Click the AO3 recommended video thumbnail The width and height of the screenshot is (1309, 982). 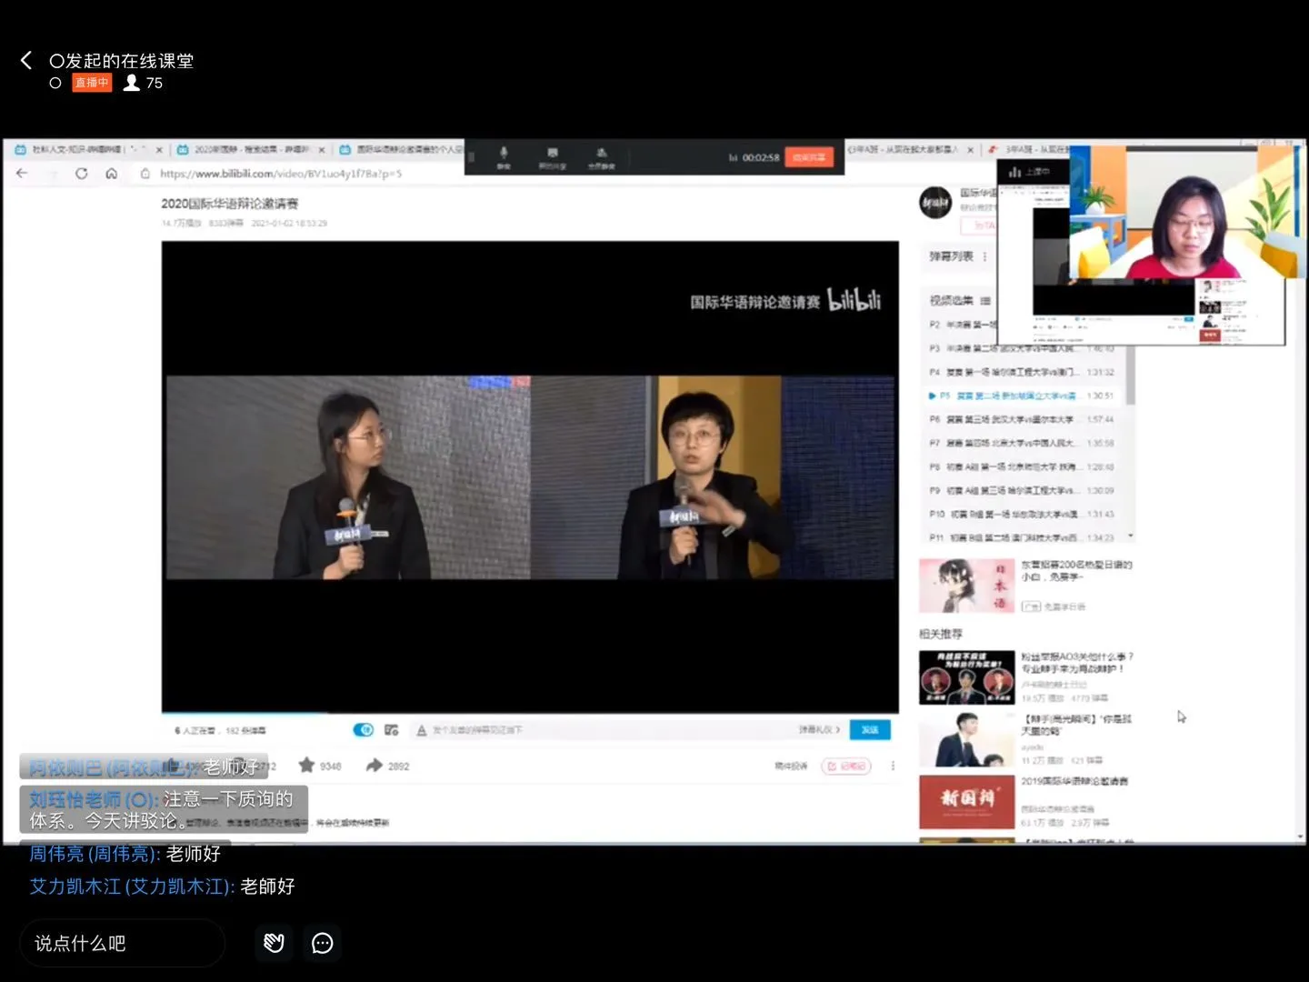tap(966, 677)
